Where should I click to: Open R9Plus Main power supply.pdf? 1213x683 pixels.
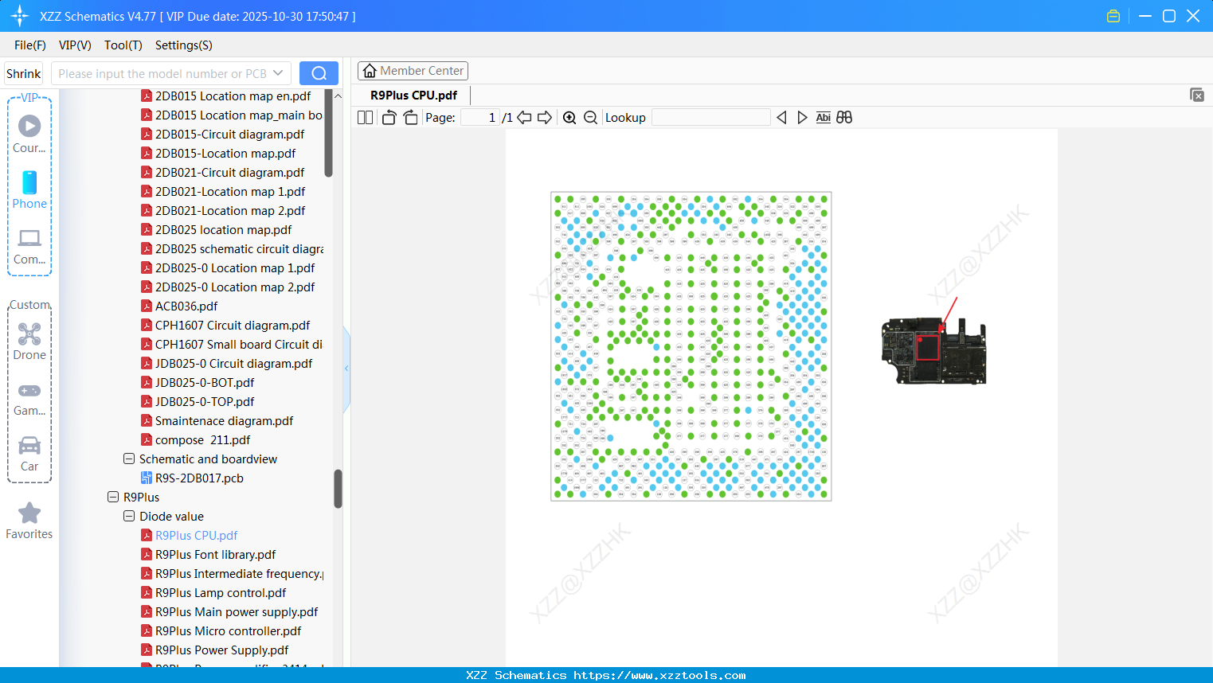pyautogui.click(x=237, y=611)
